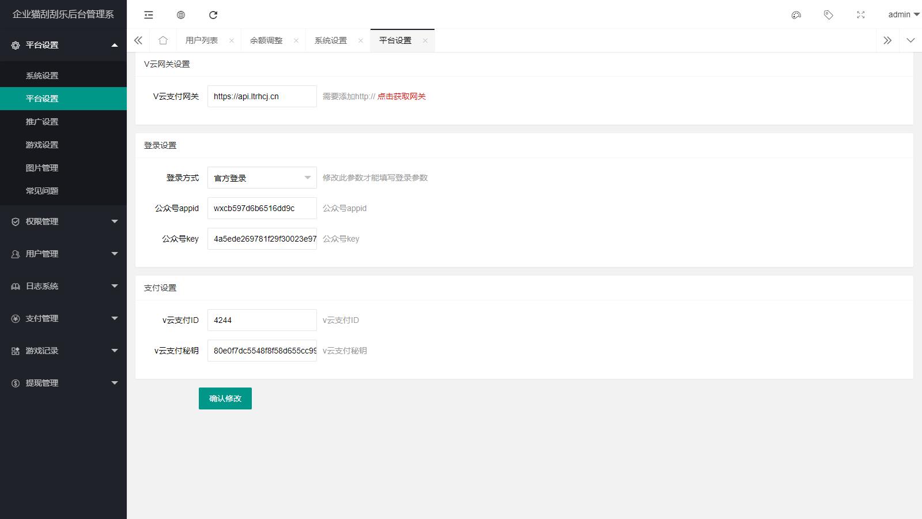This screenshot has width=922, height=519.
Task: Open the tab operations dropdown arrow
Action: (910, 40)
